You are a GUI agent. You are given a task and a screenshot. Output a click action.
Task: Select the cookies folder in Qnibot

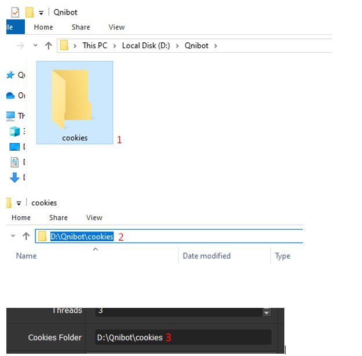click(74, 103)
